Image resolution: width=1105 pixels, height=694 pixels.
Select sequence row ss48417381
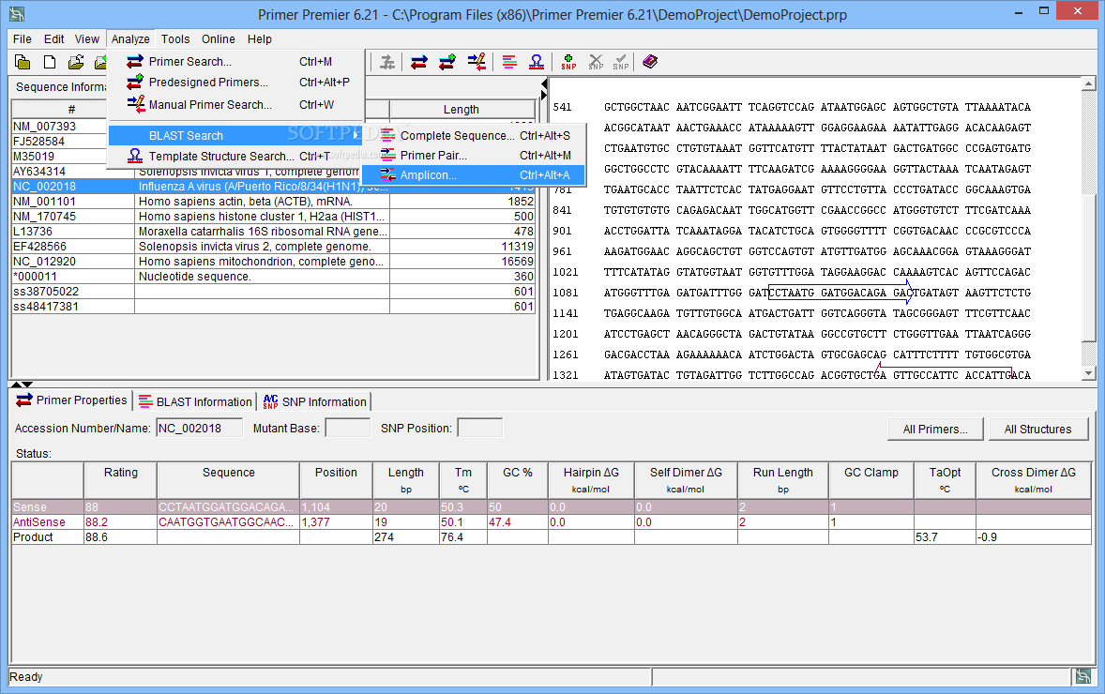tap(273, 307)
